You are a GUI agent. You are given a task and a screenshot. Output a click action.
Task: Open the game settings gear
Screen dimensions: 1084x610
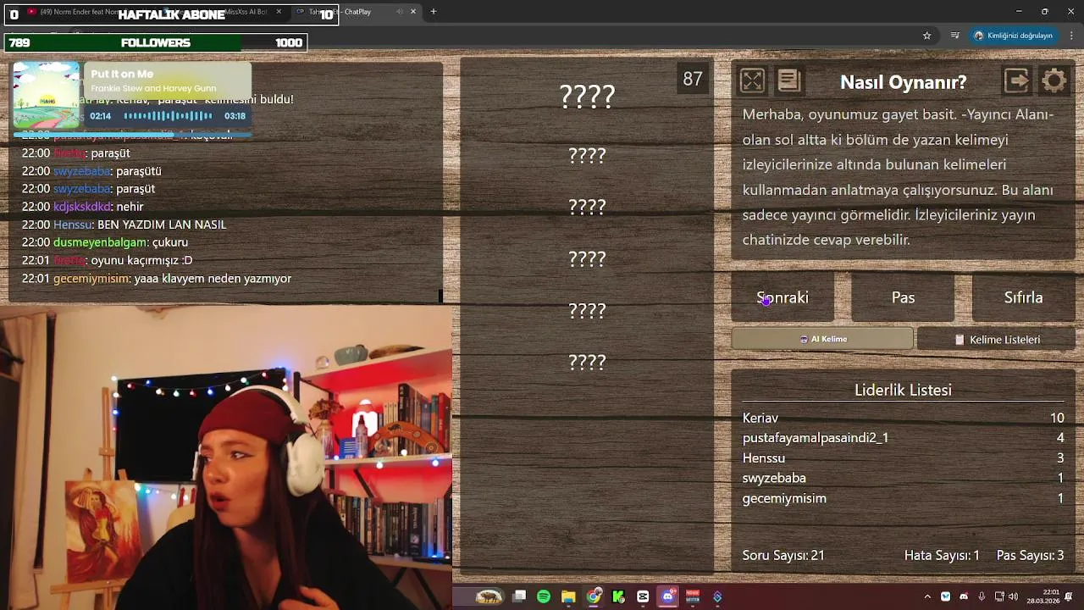point(1054,80)
